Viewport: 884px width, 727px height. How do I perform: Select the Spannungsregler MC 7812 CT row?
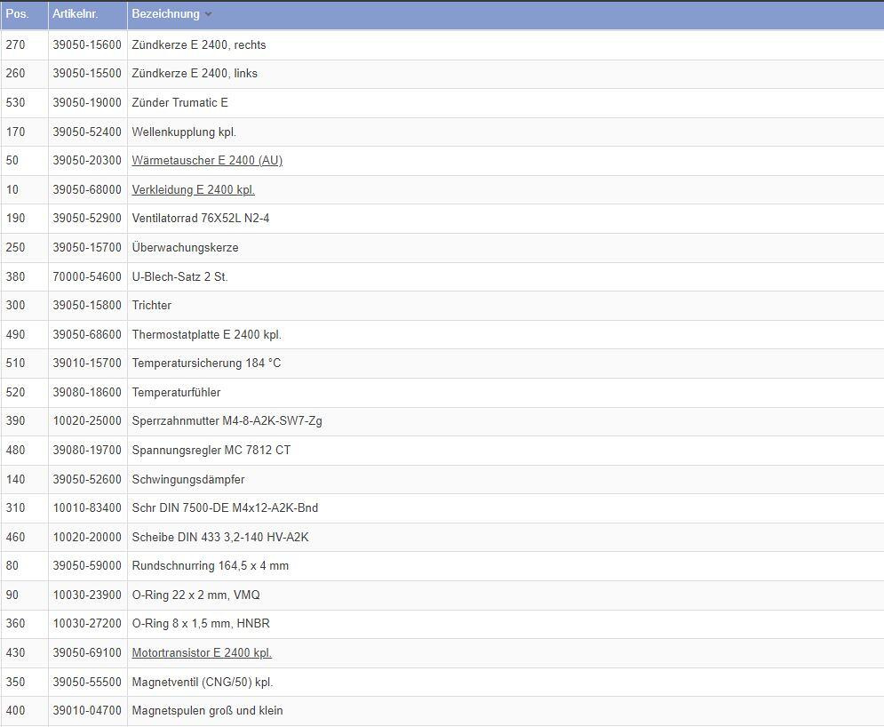click(x=211, y=451)
